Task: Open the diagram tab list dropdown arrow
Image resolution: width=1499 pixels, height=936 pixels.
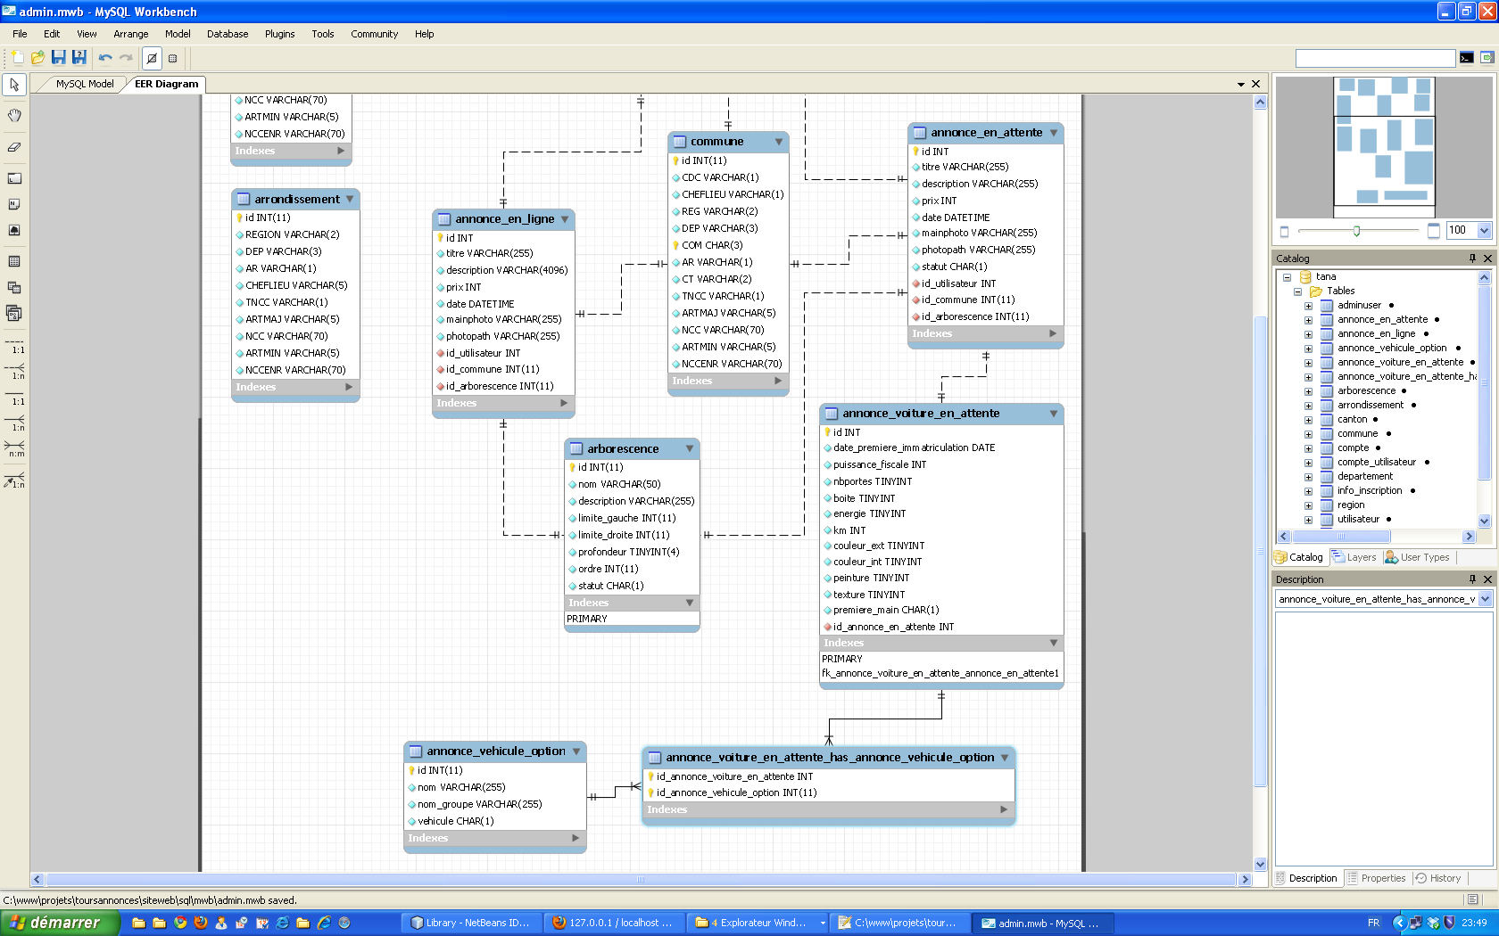Action: click(1241, 84)
